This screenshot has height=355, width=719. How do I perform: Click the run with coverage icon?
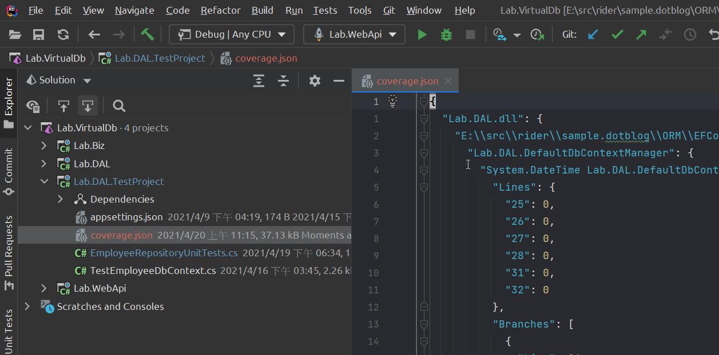[x=500, y=34]
